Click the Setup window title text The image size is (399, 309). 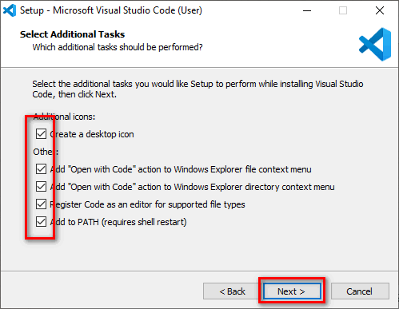click(x=111, y=10)
